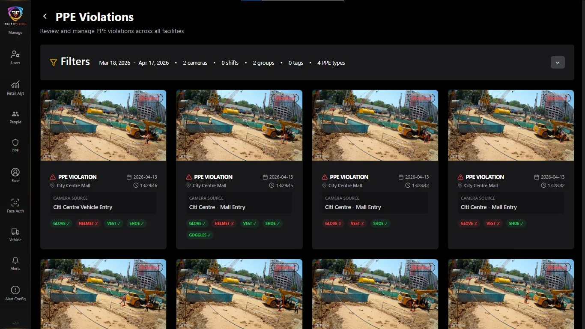Click HELMET tag on the 13:29:45 card
This screenshot has width=585, height=329.
(224, 223)
